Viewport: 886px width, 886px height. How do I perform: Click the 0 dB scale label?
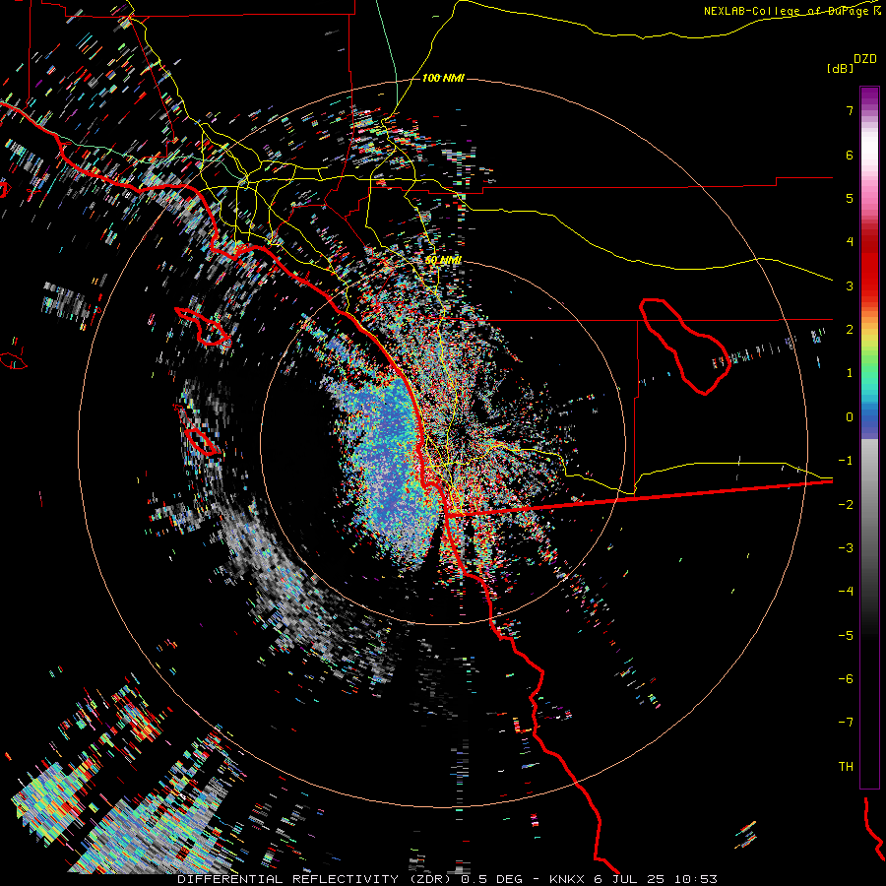(850, 417)
